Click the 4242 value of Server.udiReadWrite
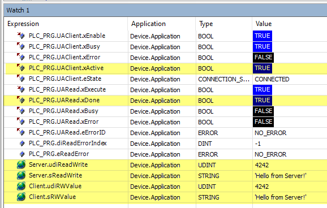The image size is (327, 208). coord(262,165)
